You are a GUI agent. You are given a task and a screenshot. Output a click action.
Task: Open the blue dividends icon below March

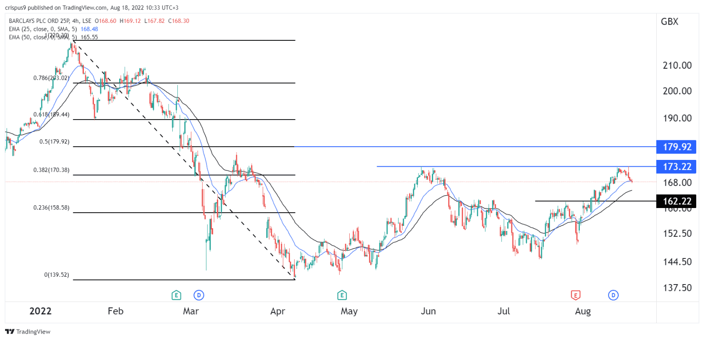point(198,296)
